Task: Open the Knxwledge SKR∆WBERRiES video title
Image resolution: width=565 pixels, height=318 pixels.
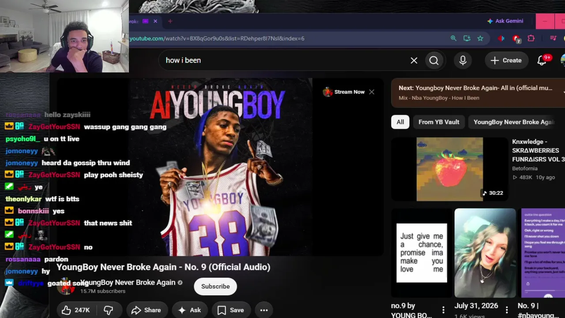Action: point(539,151)
